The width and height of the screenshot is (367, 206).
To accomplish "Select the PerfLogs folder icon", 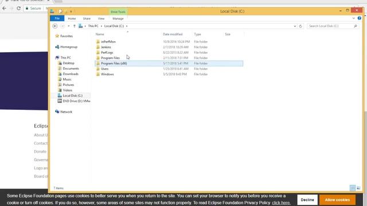I will [98, 53].
